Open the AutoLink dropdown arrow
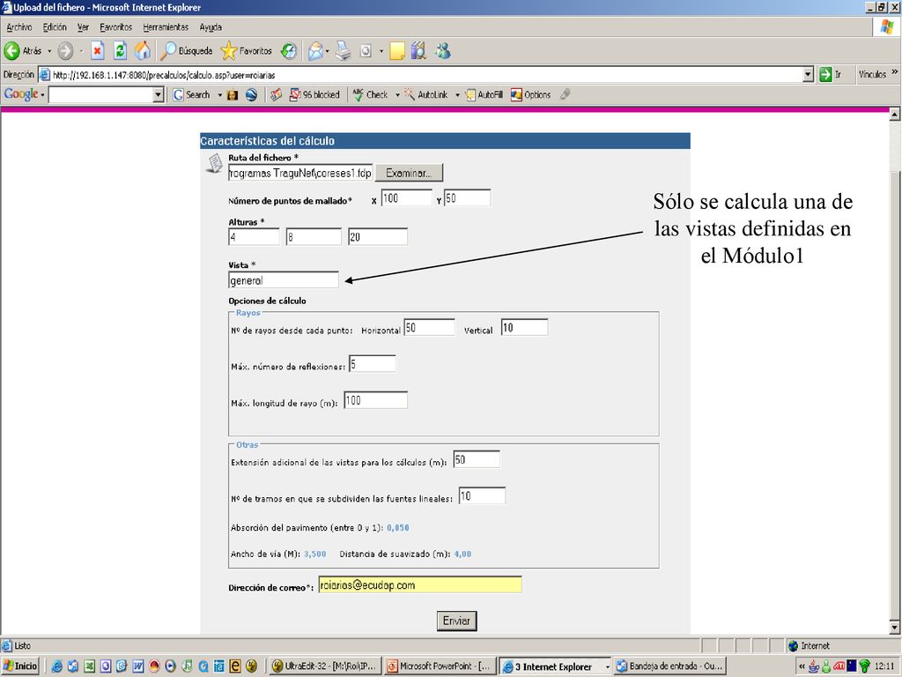This screenshot has height=677, width=902. point(457,95)
